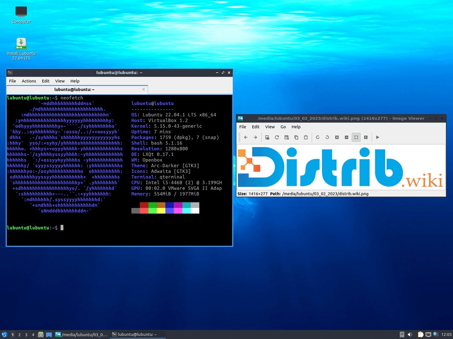Toggle fit-to-window view mode

point(356,137)
